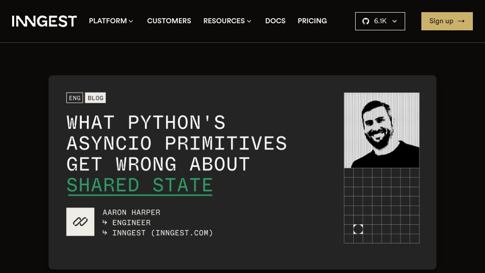Click the Sign up button
Image resolution: width=485 pixels, height=273 pixels.
[447, 21]
